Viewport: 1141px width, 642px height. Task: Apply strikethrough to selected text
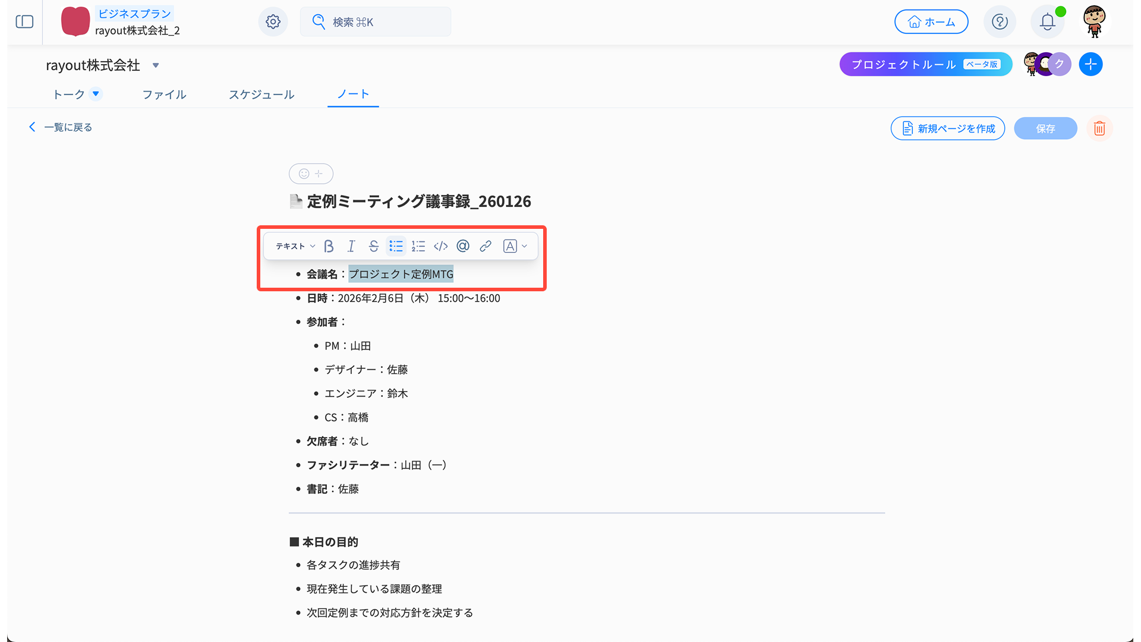pyautogui.click(x=373, y=246)
